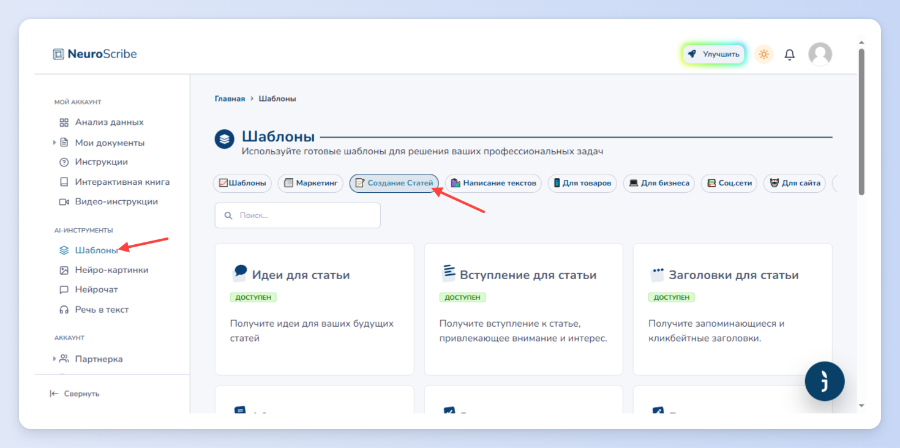Select the Создание Статей category chip
This screenshot has height=448, width=900.
pos(394,183)
